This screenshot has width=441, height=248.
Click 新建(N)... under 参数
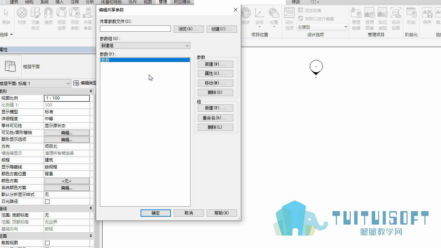[x=215, y=64]
